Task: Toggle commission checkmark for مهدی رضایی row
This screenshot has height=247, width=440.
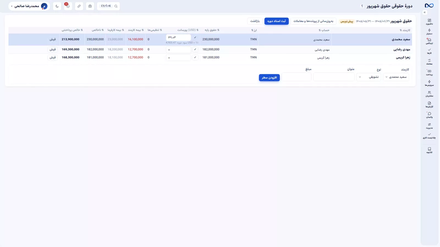Action: tap(195, 49)
